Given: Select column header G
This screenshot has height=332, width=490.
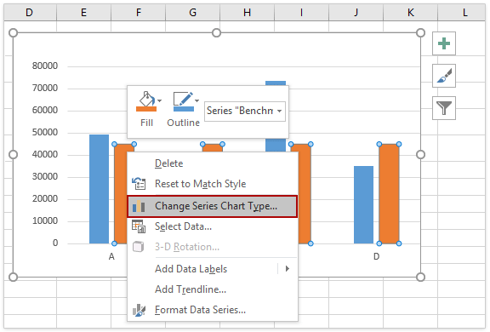Looking at the screenshot, I should point(193,12).
